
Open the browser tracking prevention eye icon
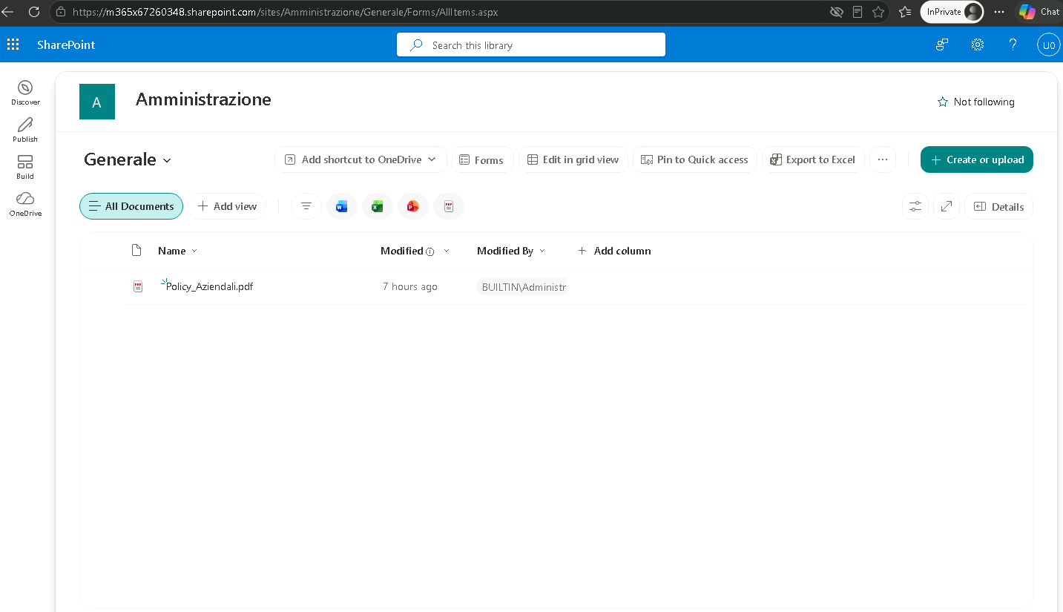pos(837,12)
